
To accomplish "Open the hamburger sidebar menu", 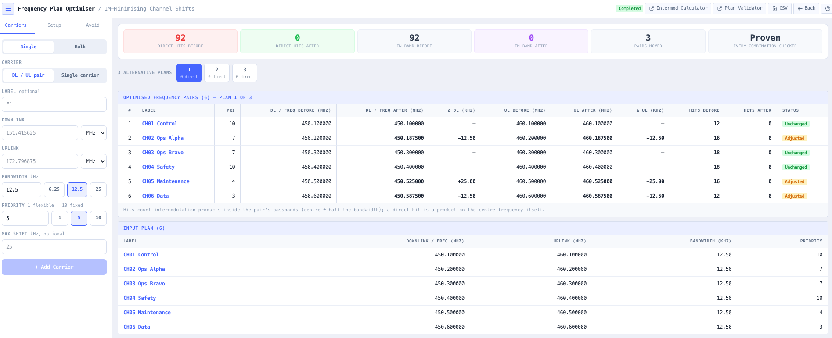I will [x=8, y=8].
